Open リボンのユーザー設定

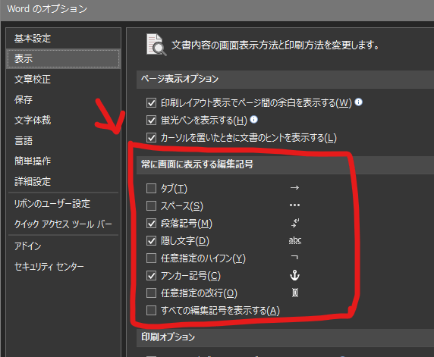point(63,204)
